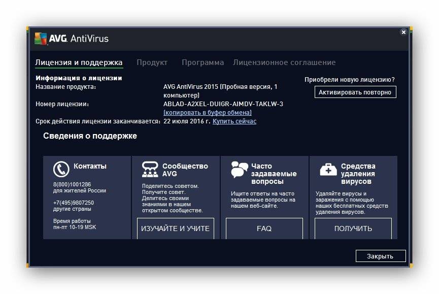Click the first-aid kit virus removal icon
Image resolution: width=439 pixels, height=294 pixels.
(x=328, y=170)
